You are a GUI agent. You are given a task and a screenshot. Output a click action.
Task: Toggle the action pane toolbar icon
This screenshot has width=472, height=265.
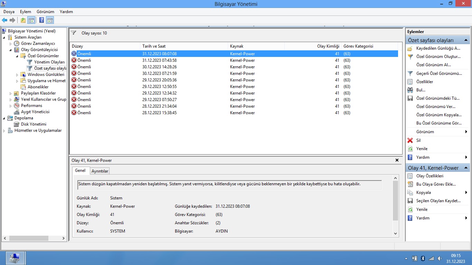coord(50,20)
